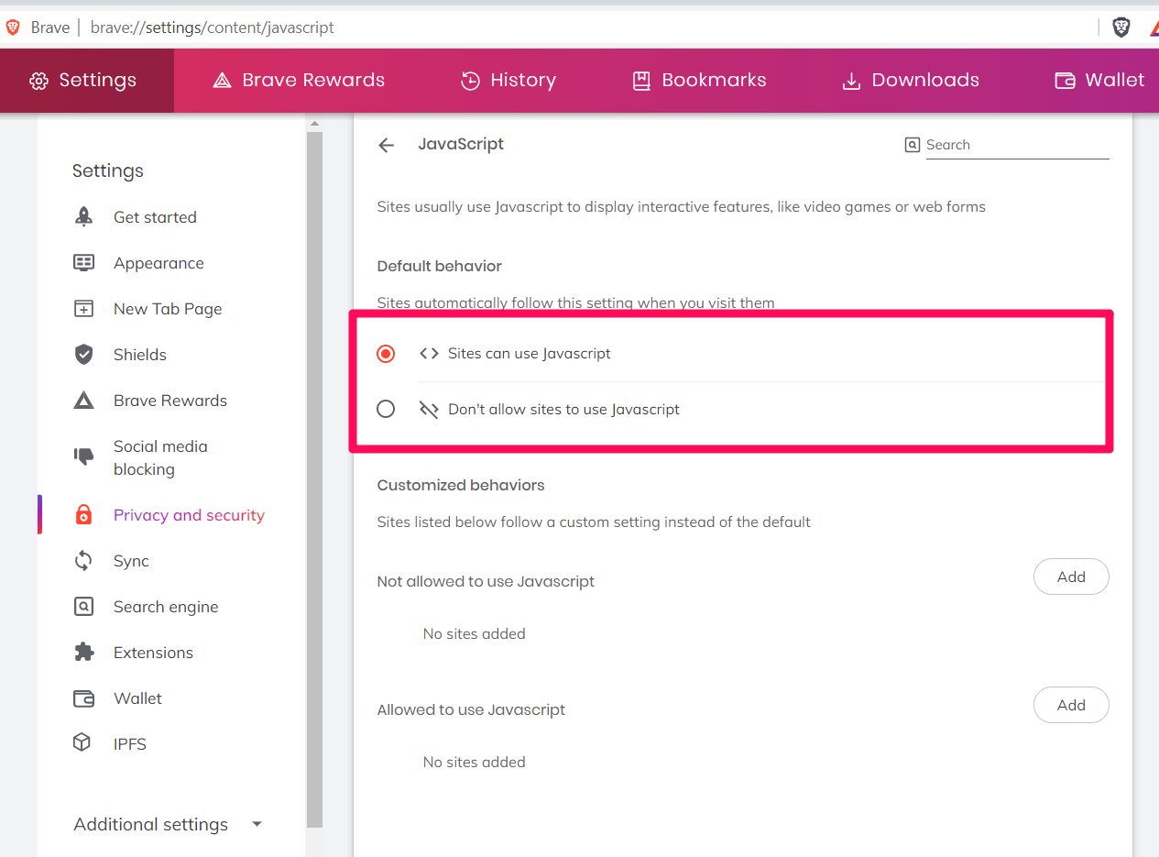Open the History tab
Image resolution: width=1159 pixels, height=857 pixels.
(x=508, y=81)
